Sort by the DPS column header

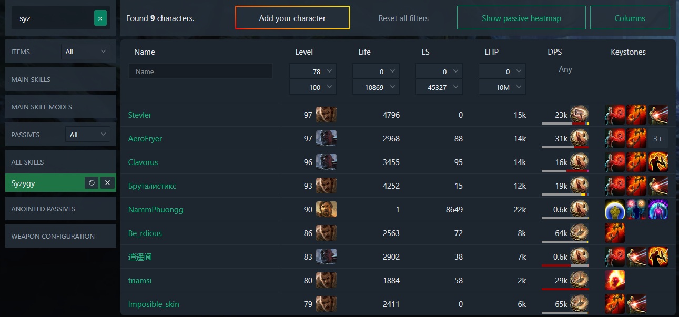point(554,52)
